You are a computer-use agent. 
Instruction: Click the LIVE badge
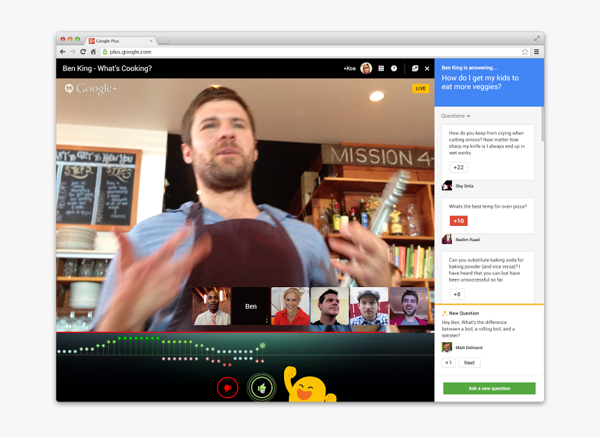coord(421,89)
